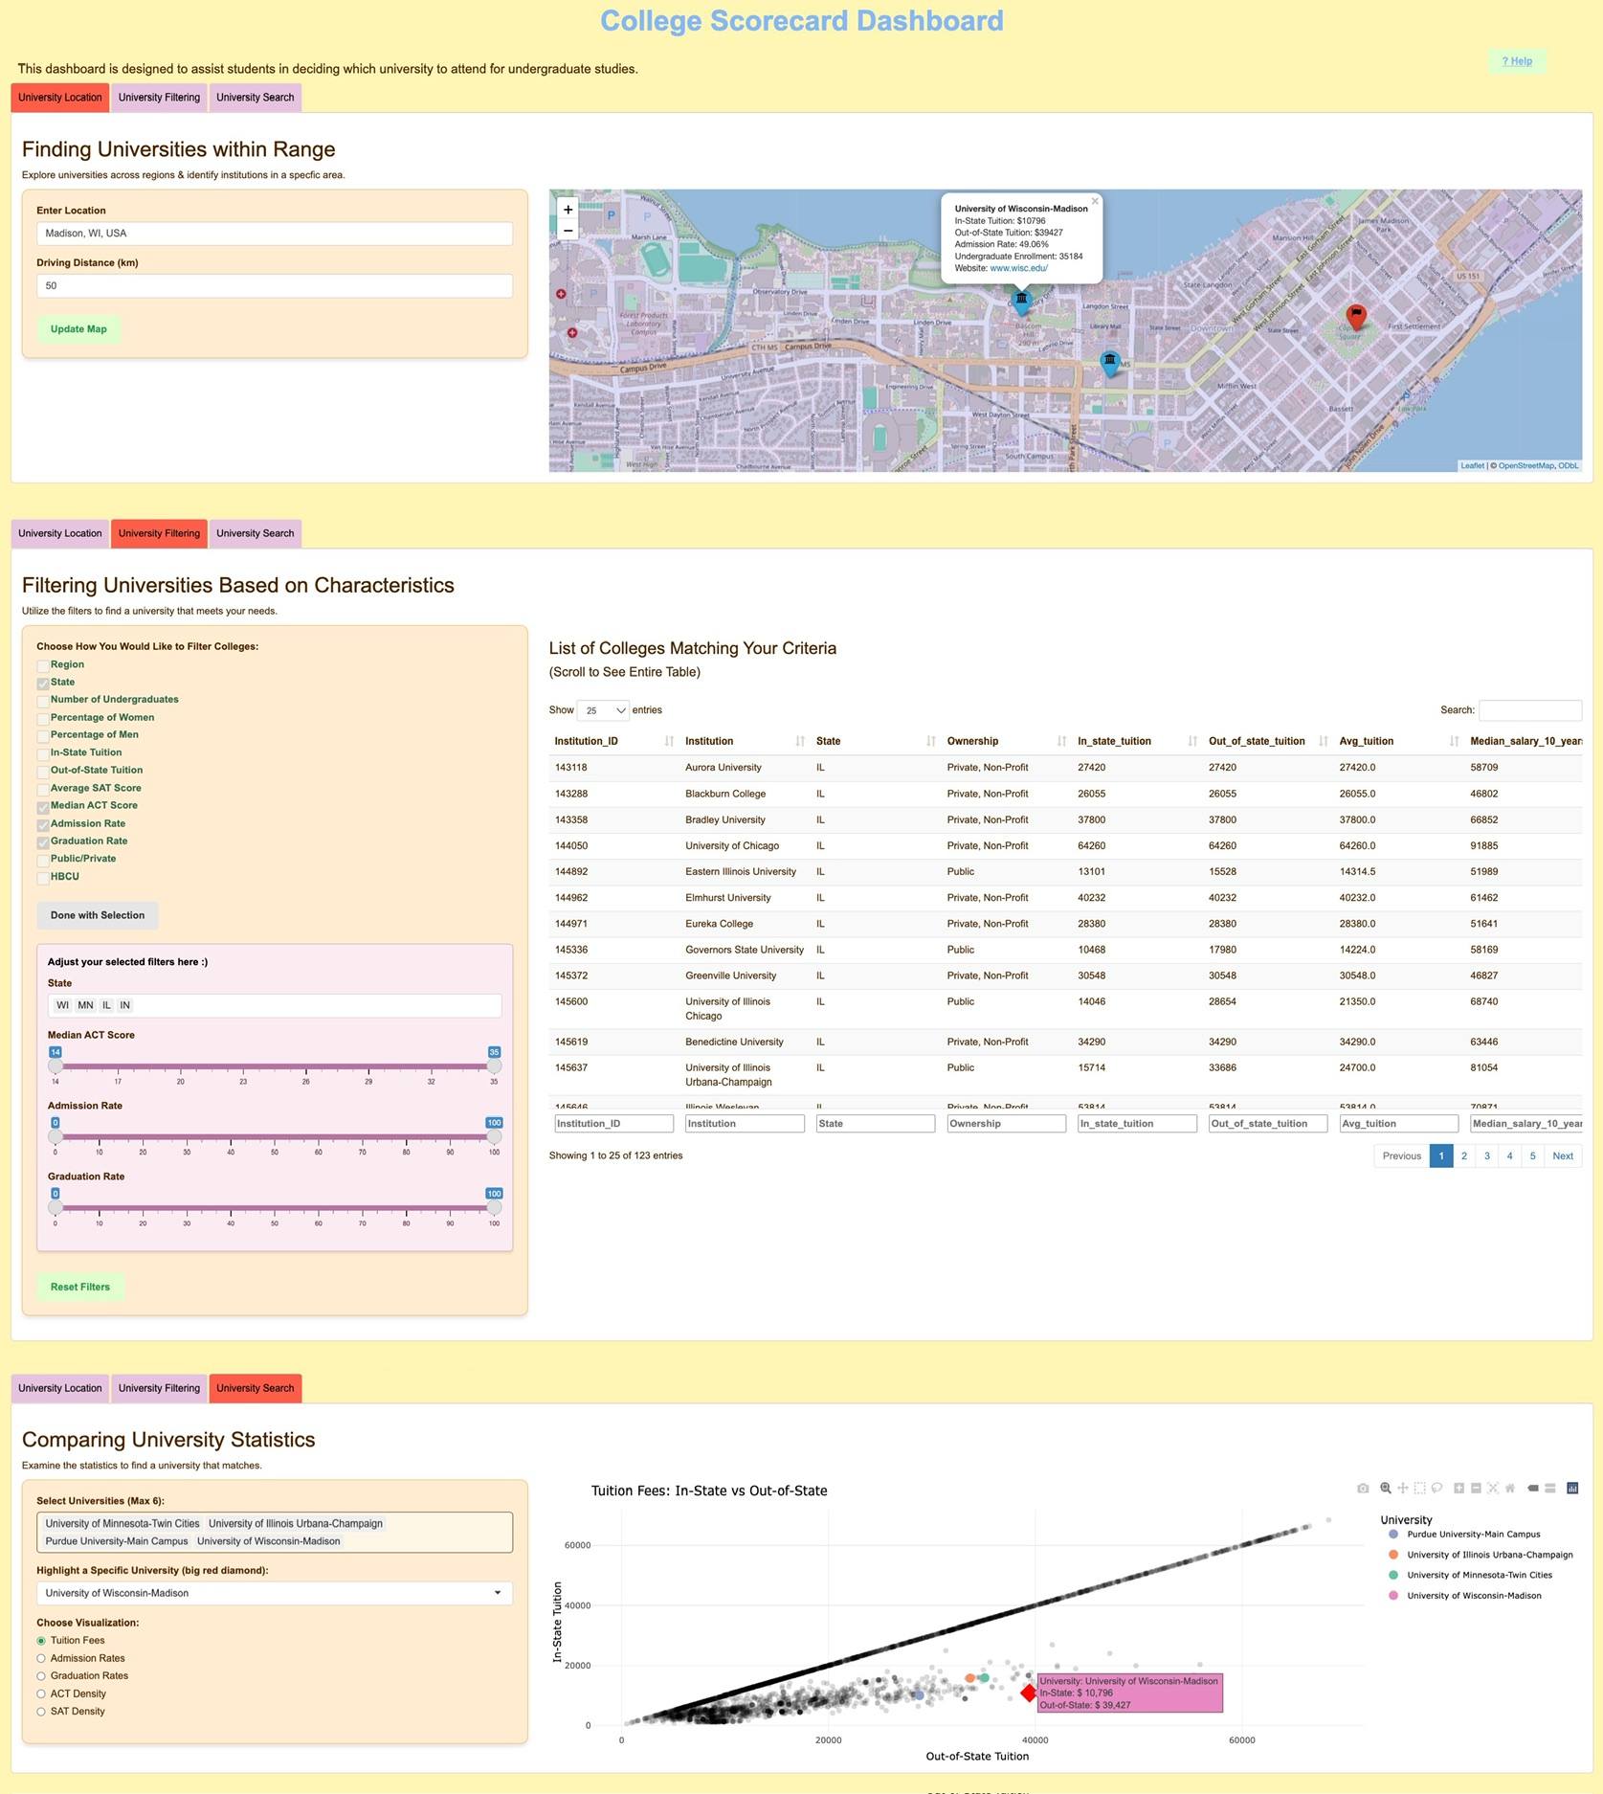Download plot as PNG using camera icon
1603x1794 pixels.
pos(1363,1488)
